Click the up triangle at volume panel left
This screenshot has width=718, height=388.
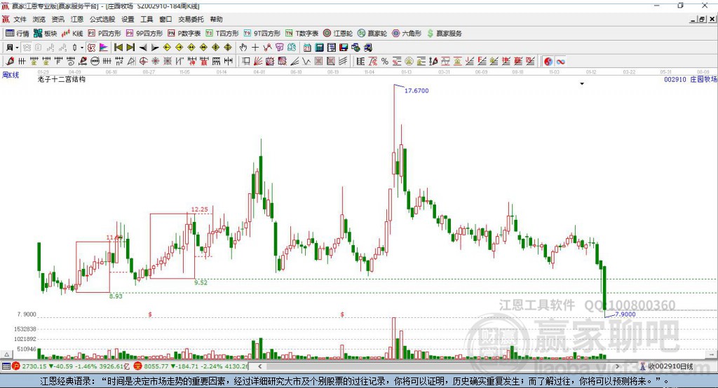(x=6, y=354)
